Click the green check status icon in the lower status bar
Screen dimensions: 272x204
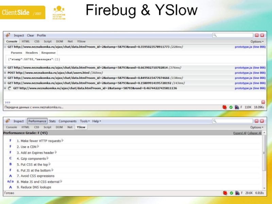click(232, 193)
